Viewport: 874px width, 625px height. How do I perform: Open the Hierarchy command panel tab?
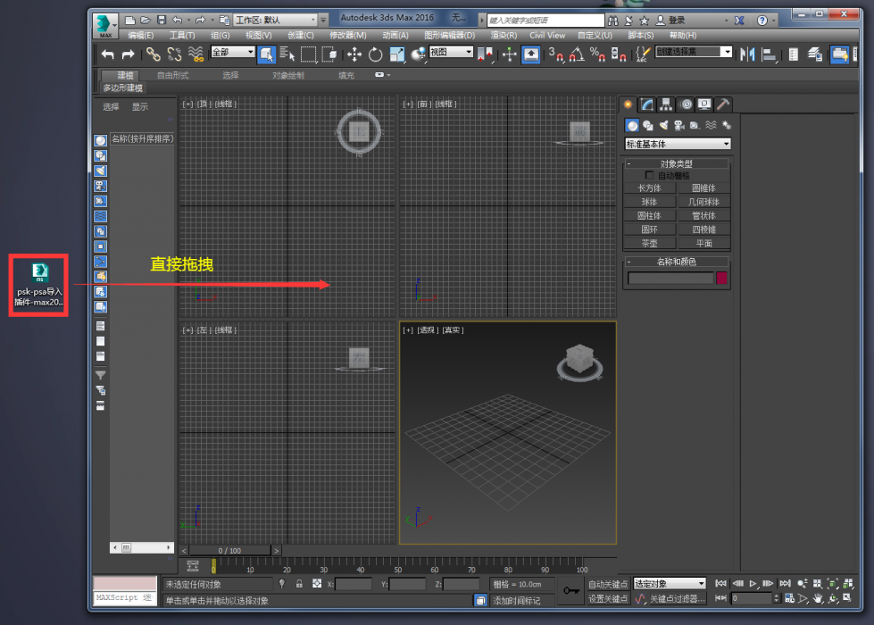pos(666,104)
